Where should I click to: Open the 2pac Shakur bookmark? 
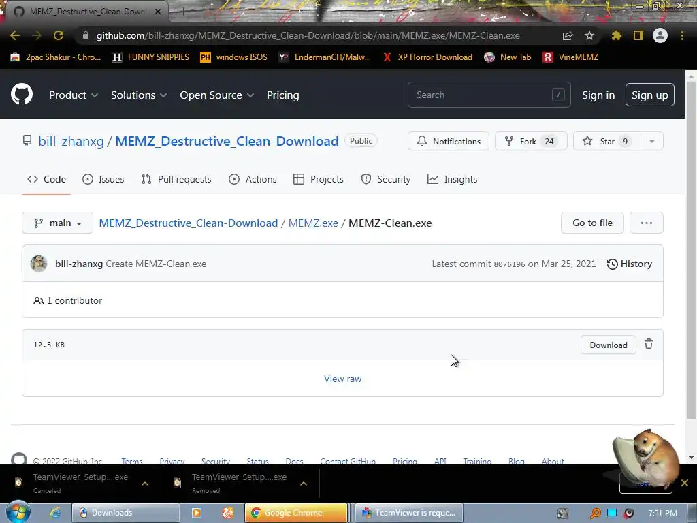coord(56,57)
